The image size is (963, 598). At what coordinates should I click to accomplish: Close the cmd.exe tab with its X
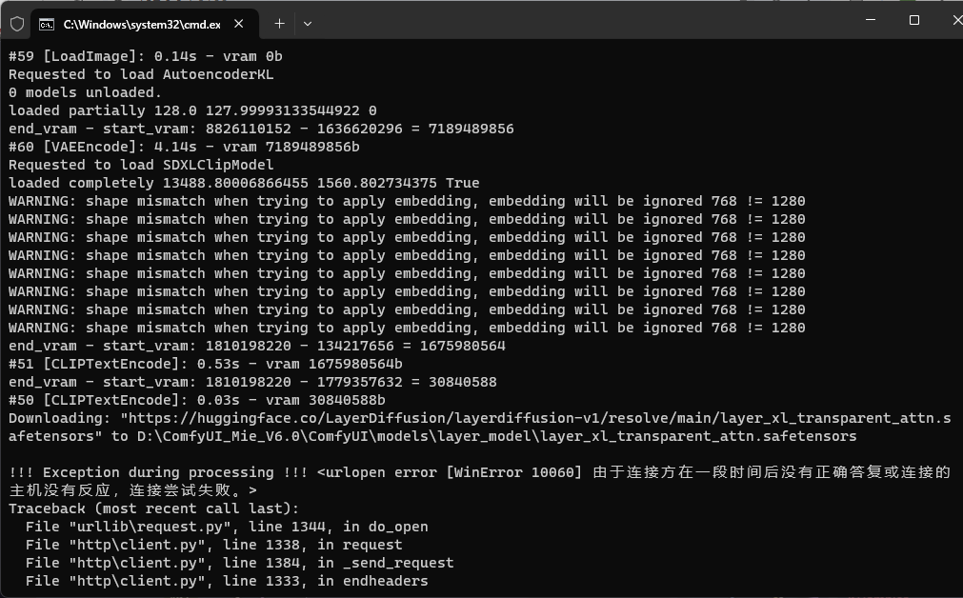(240, 23)
